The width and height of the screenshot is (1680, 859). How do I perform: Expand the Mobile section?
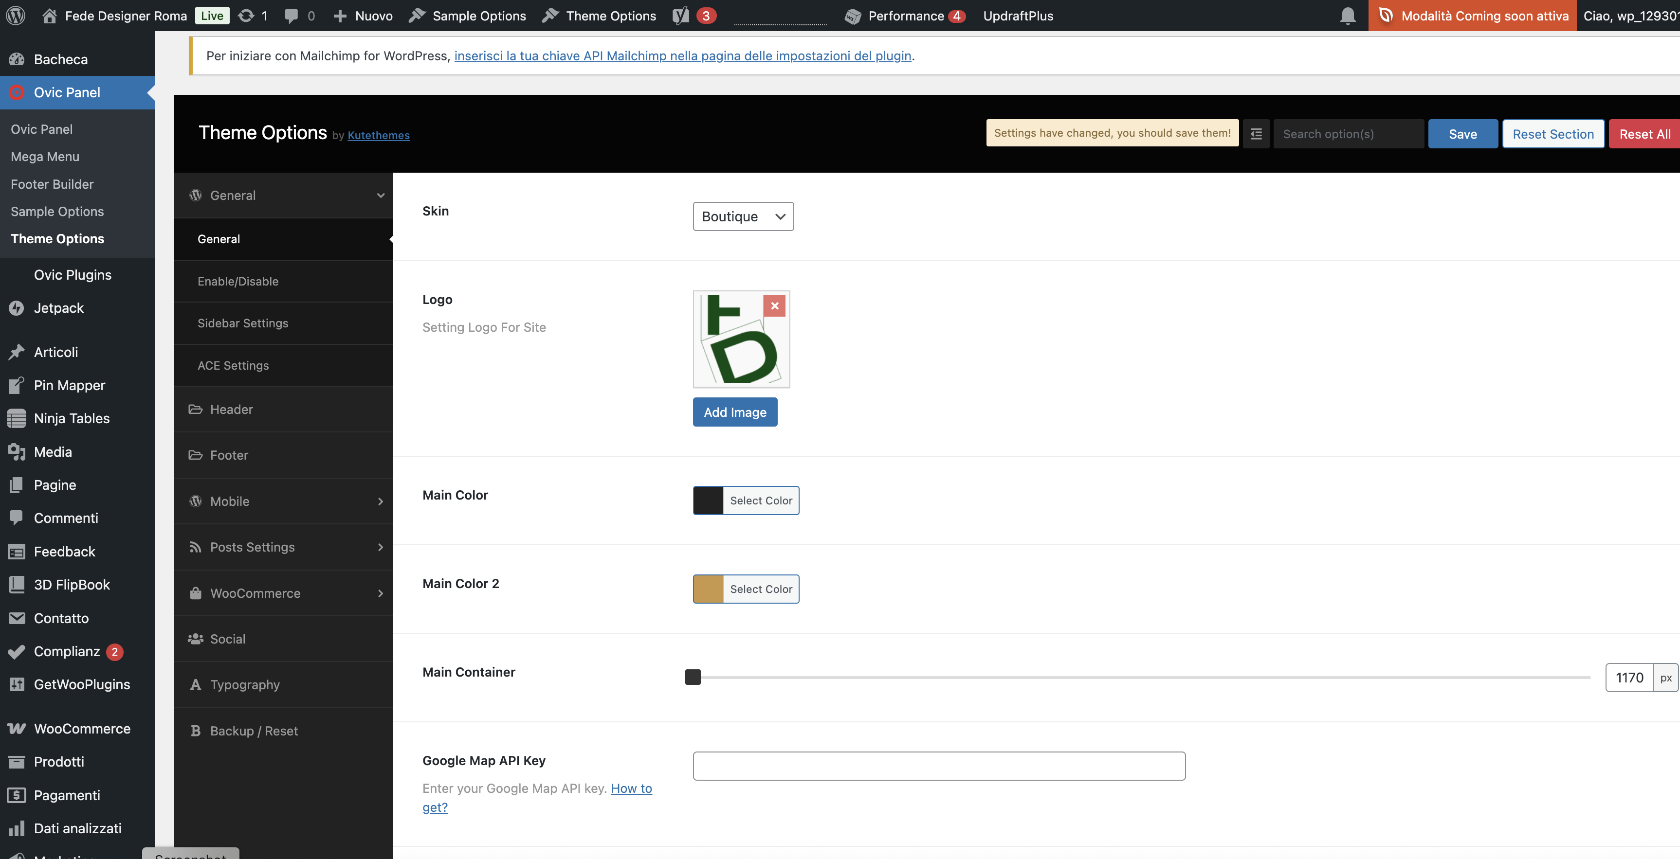coord(284,501)
